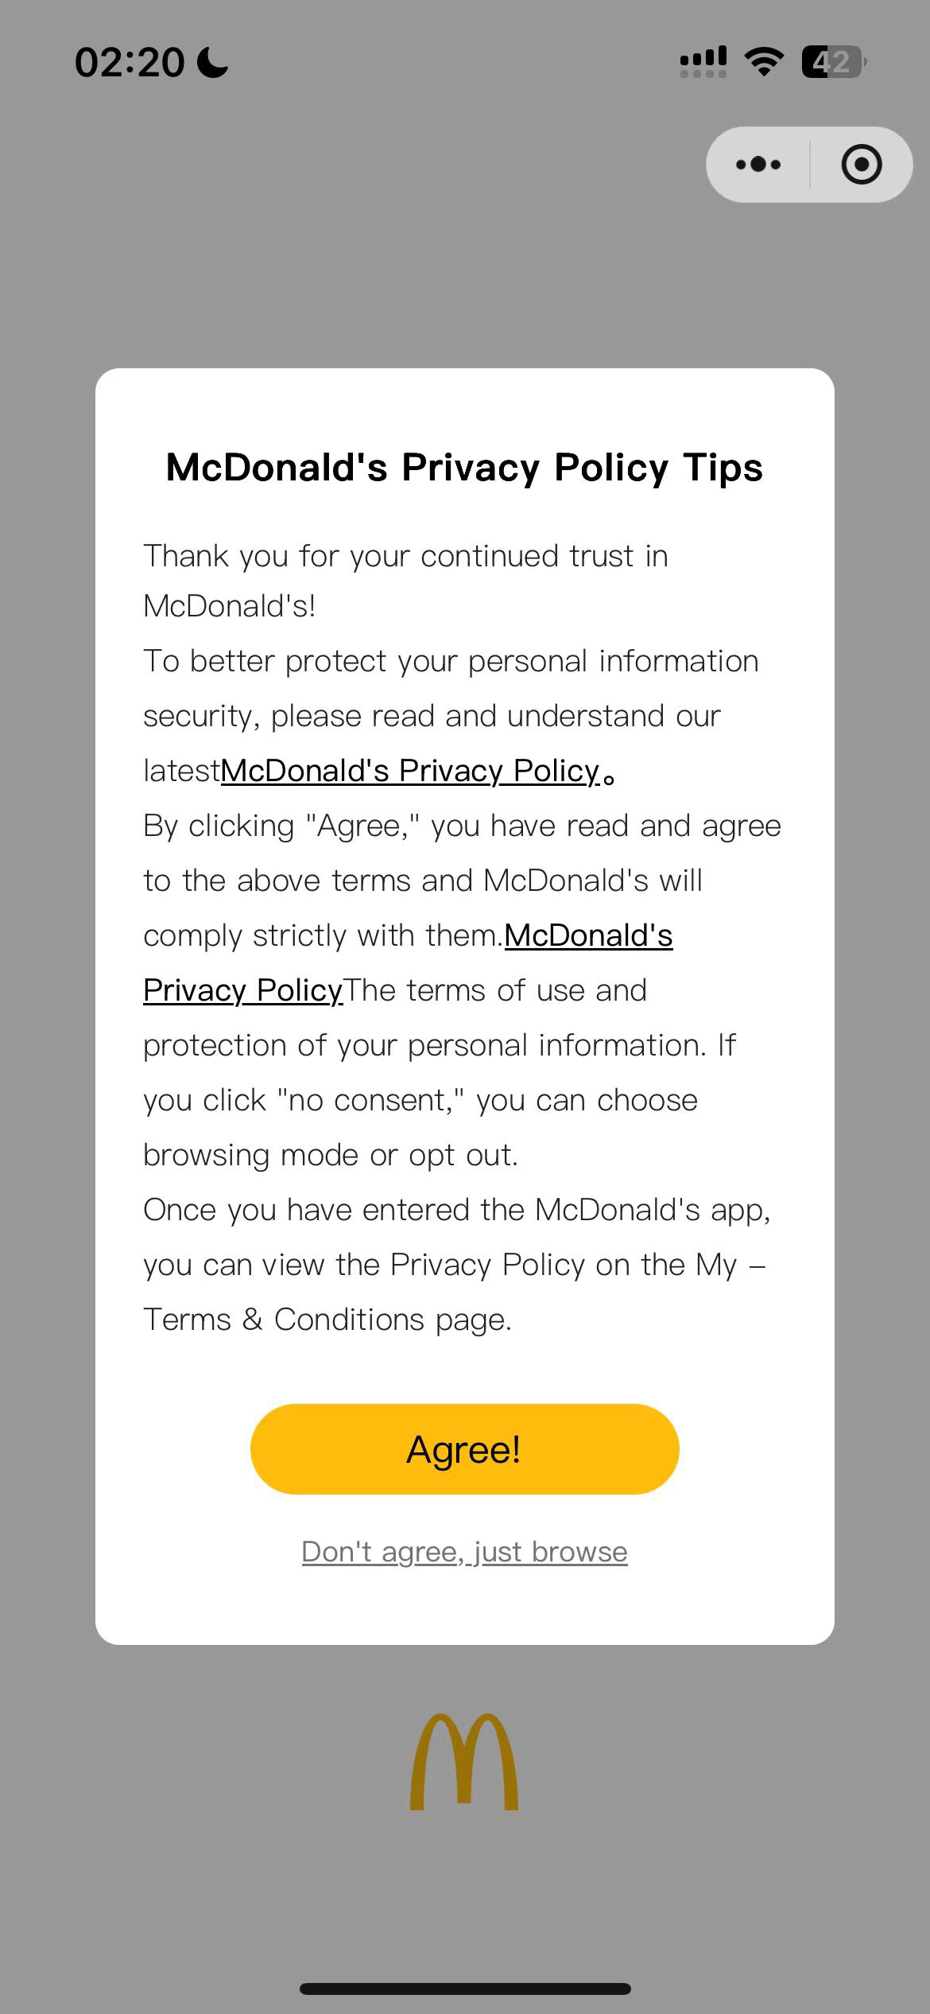
Task: Tap the "To better protect your personal information" line
Action: pyautogui.click(x=451, y=661)
